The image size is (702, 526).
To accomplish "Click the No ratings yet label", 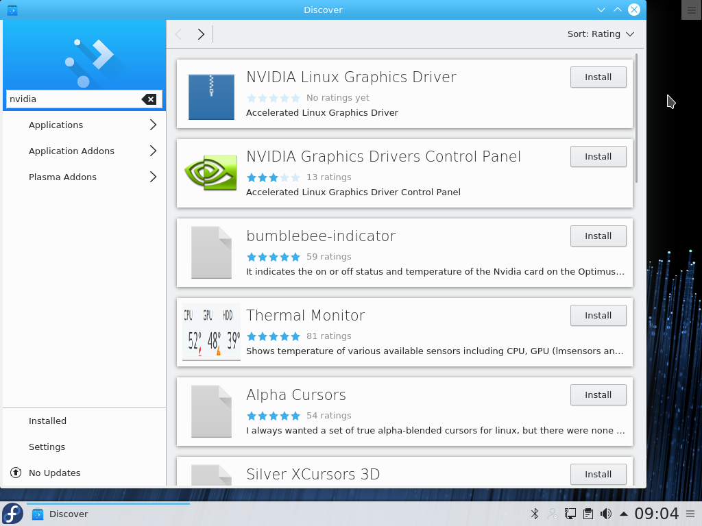I will [x=337, y=98].
